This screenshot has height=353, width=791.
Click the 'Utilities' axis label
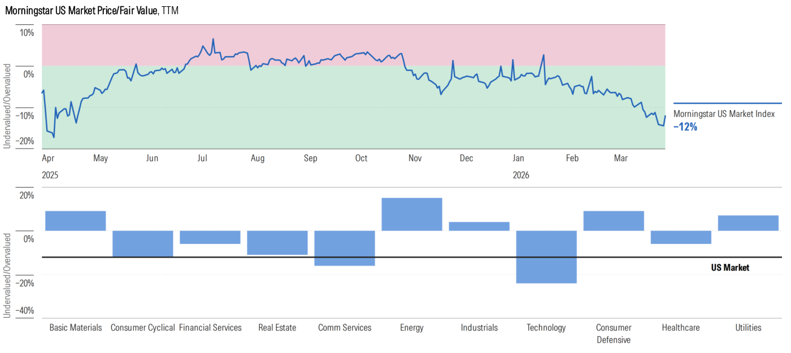click(748, 328)
